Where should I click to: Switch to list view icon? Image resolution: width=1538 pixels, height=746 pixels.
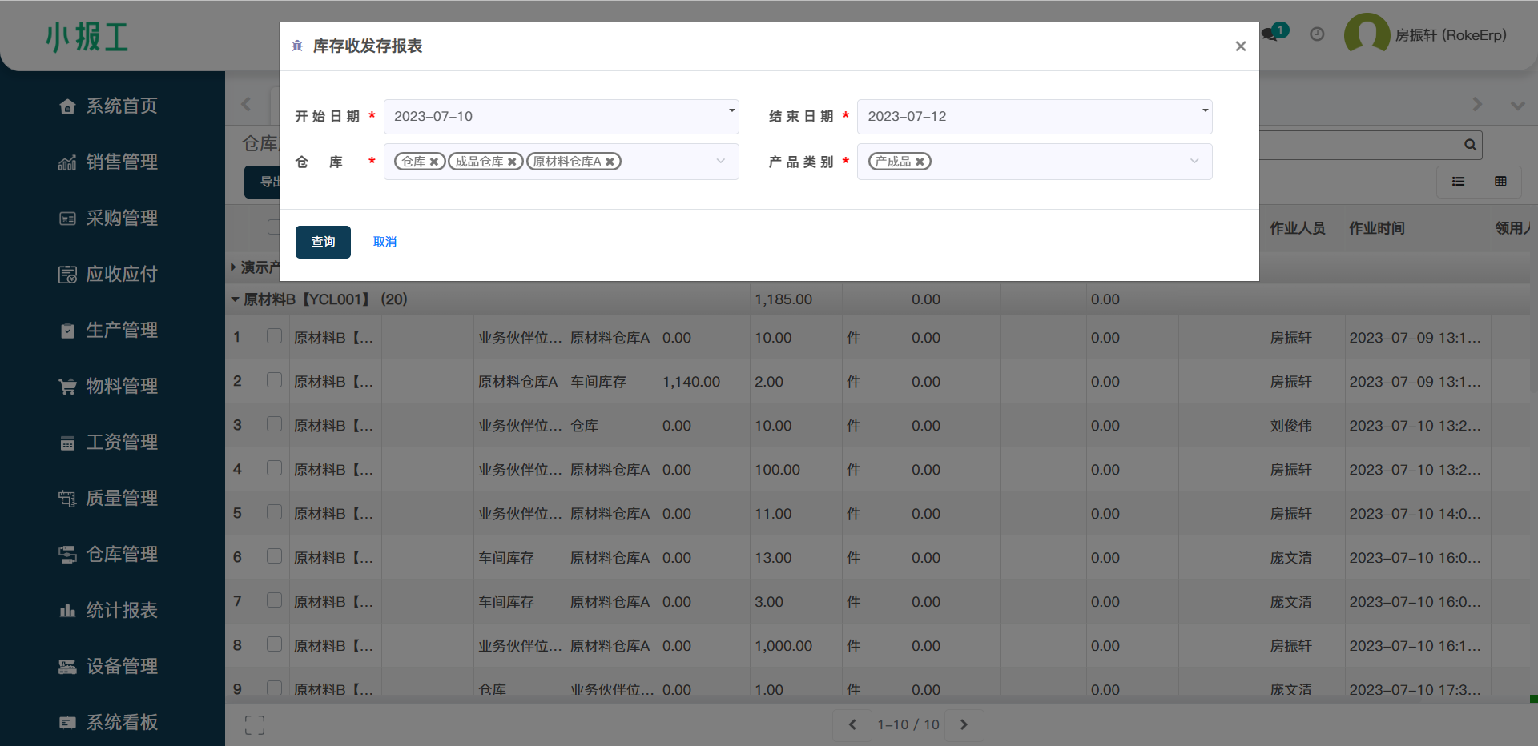coord(1458,182)
